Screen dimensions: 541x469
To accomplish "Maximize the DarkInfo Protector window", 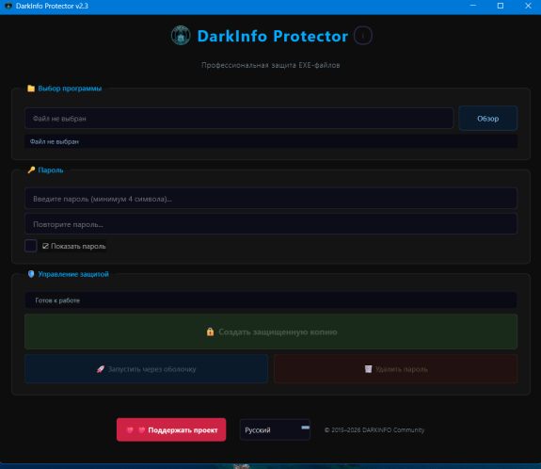I will click(x=501, y=6).
